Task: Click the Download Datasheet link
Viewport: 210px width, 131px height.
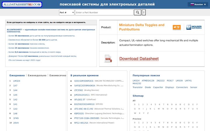Action: (139, 59)
